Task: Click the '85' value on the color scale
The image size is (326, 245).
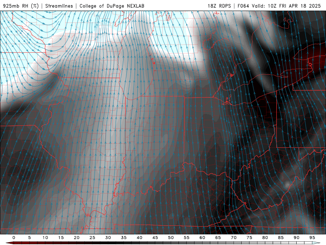Action: point(281,238)
